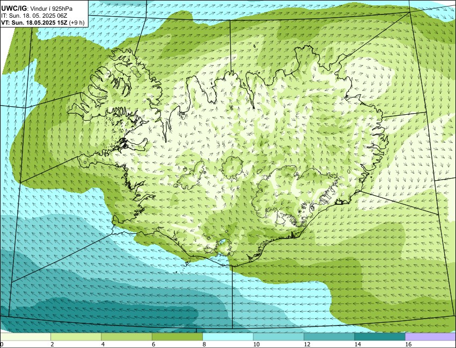Click the legend label '6'
The width and height of the screenshot is (456, 348).
(153, 344)
